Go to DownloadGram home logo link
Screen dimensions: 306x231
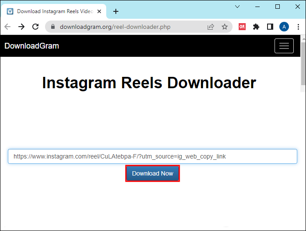click(x=31, y=46)
